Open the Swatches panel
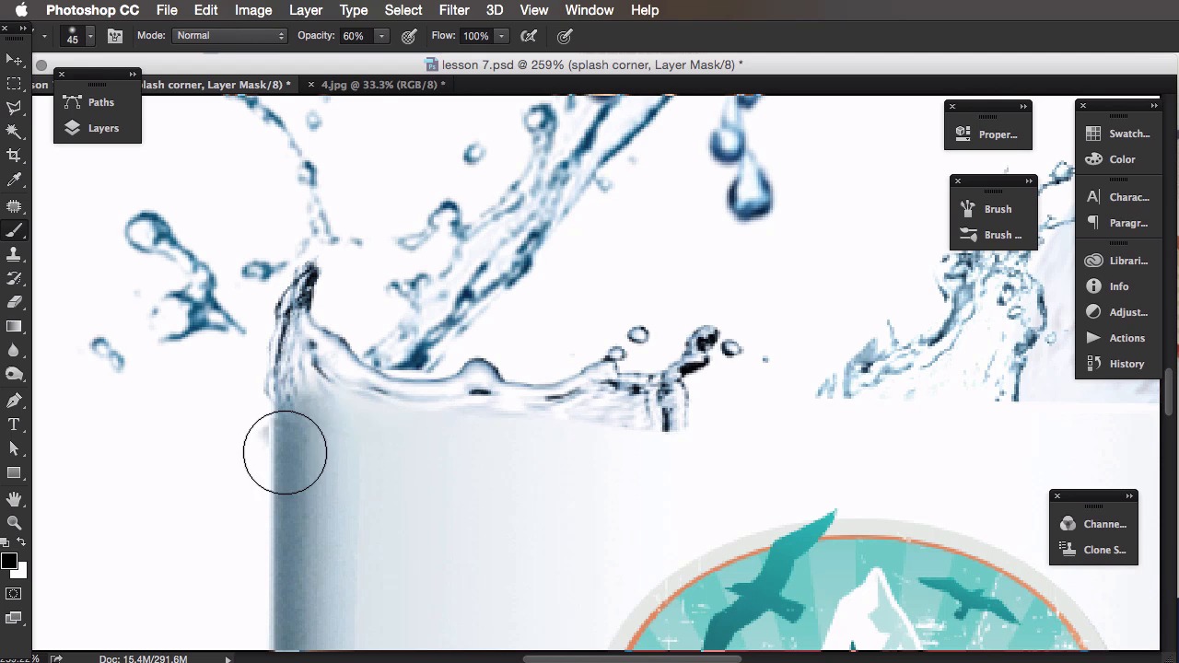Image resolution: width=1179 pixels, height=663 pixels. click(1117, 134)
